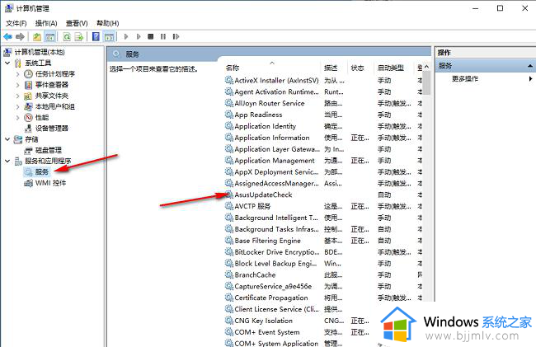Toggle the show/hide console tree icon
Screen dimensions: 536x347
tap(50, 36)
